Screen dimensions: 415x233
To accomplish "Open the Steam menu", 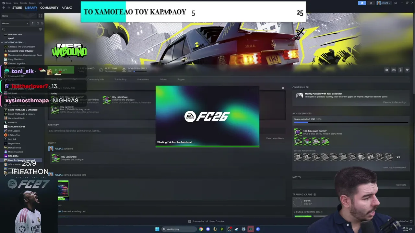I will click(x=9, y=3).
